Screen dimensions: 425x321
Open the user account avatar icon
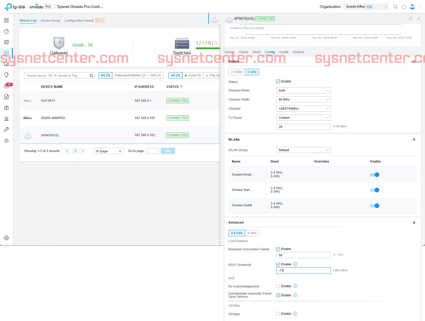[412, 7]
